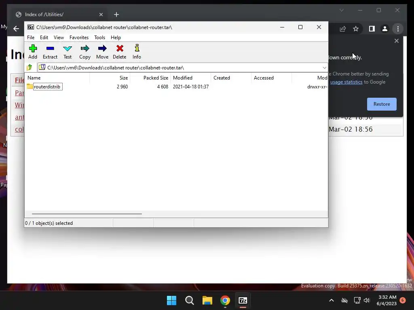Open the Help menu
Screen dimensions: 414x310
tap(116, 38)
